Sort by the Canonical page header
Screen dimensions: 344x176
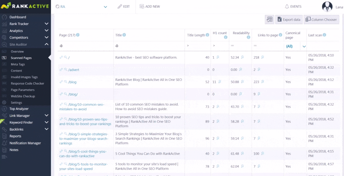click(293, 35)
